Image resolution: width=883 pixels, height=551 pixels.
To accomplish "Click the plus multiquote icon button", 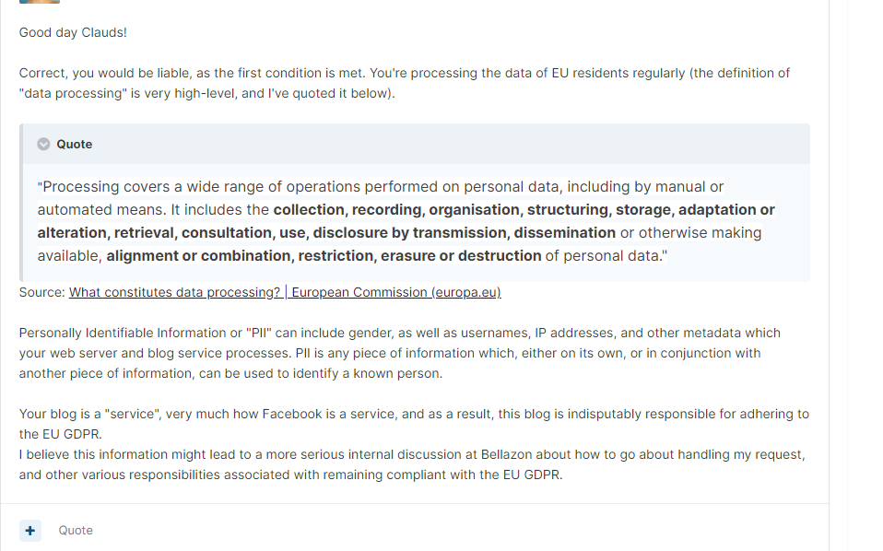I will coord(30,530).
